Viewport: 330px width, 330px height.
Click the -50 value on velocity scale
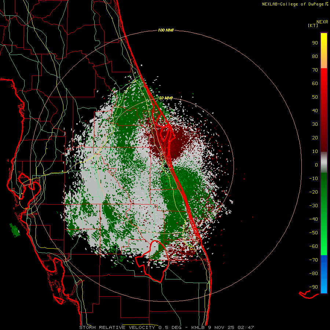pos(313,233)
